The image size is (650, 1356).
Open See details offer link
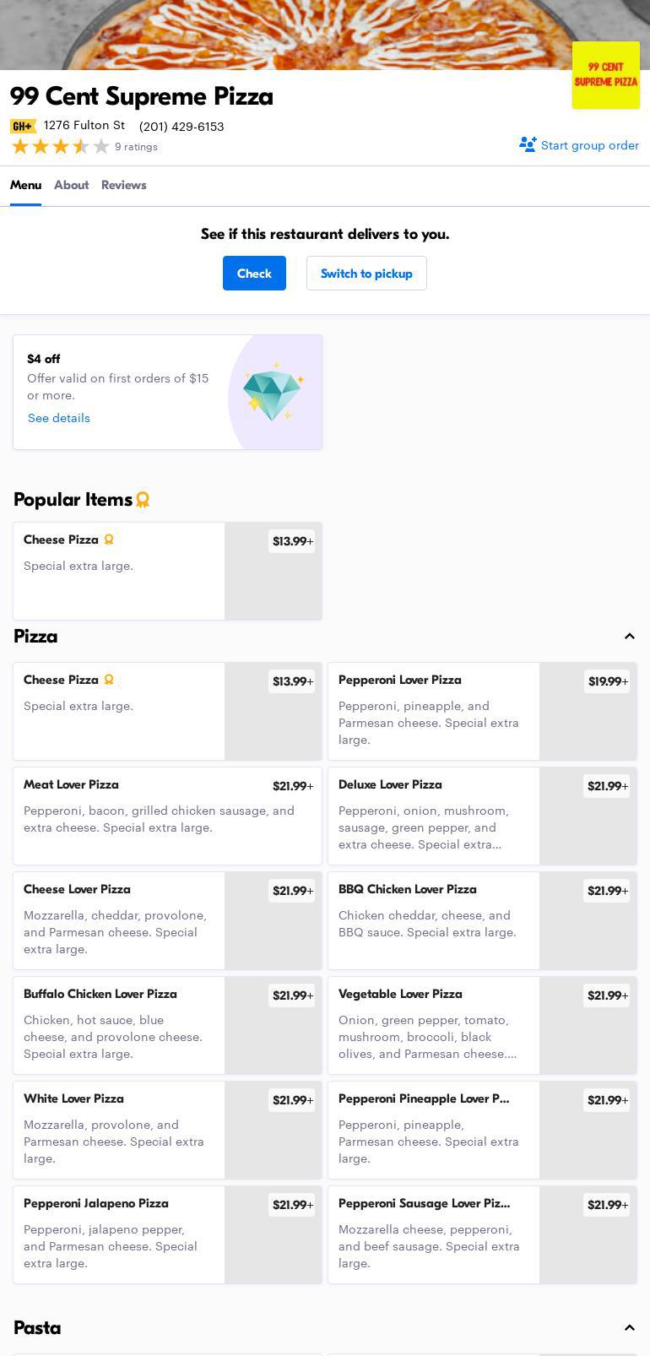(x=59, y=418)
